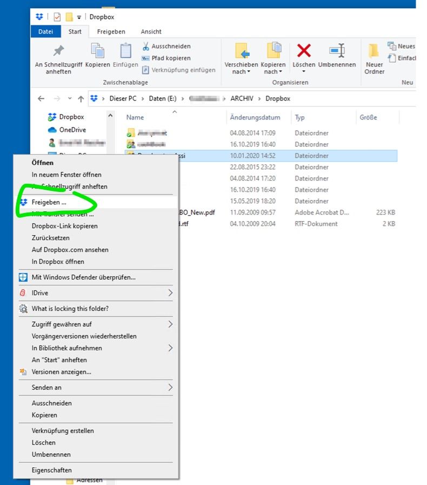Click the Kopieren icon in Zwischenablage group
427x485 pixels.
tap(98, 51)
